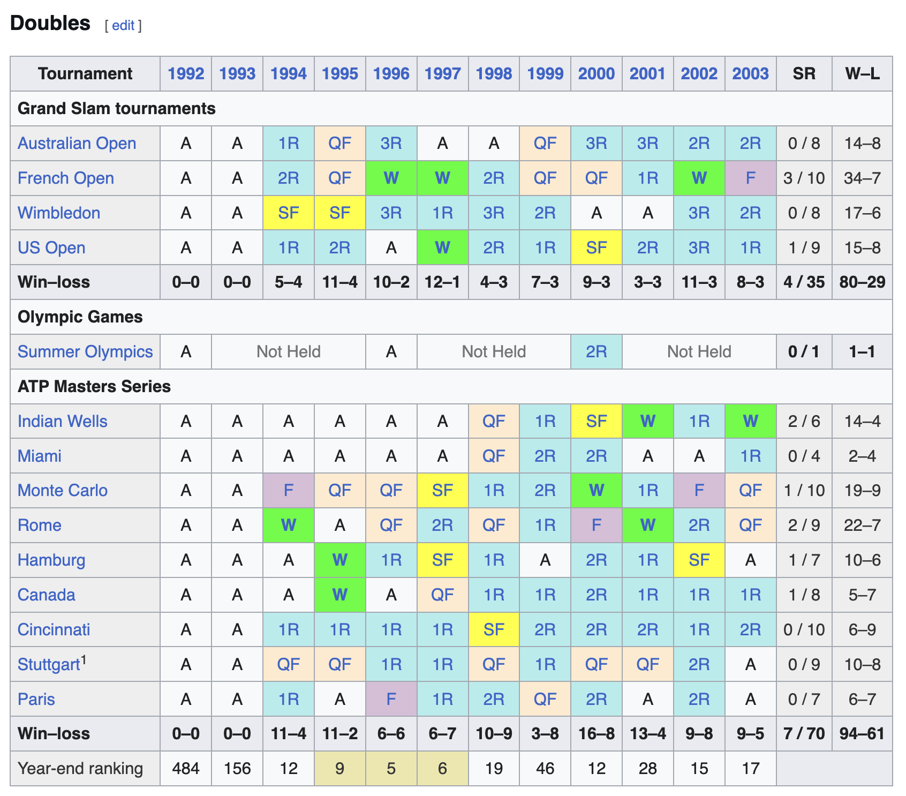Viewport: 906px width, 796px height.
Task: Select the Year-end ranking row label
Action: pos(85,769)
